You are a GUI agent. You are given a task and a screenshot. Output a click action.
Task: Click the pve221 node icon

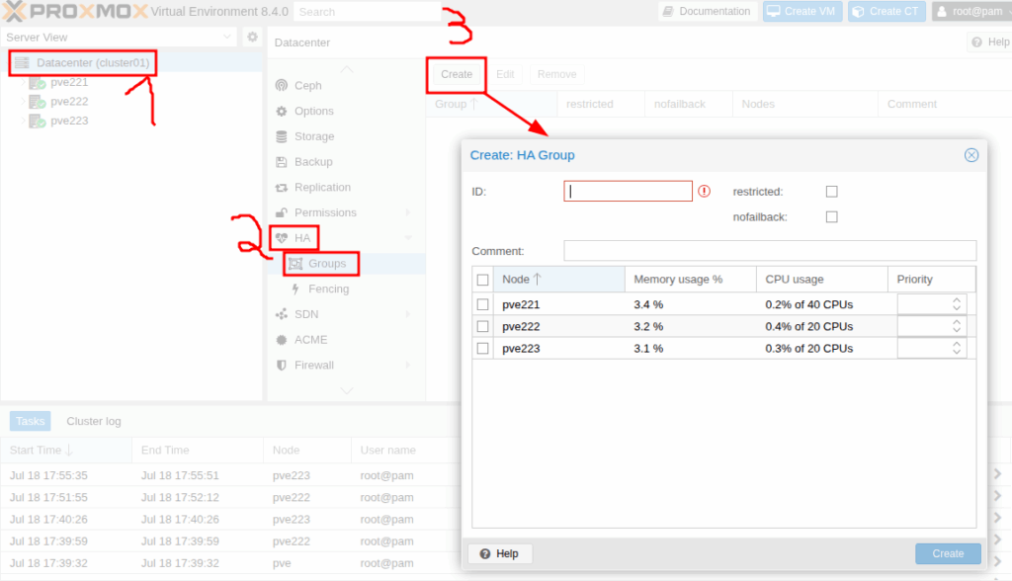point(37,83)
